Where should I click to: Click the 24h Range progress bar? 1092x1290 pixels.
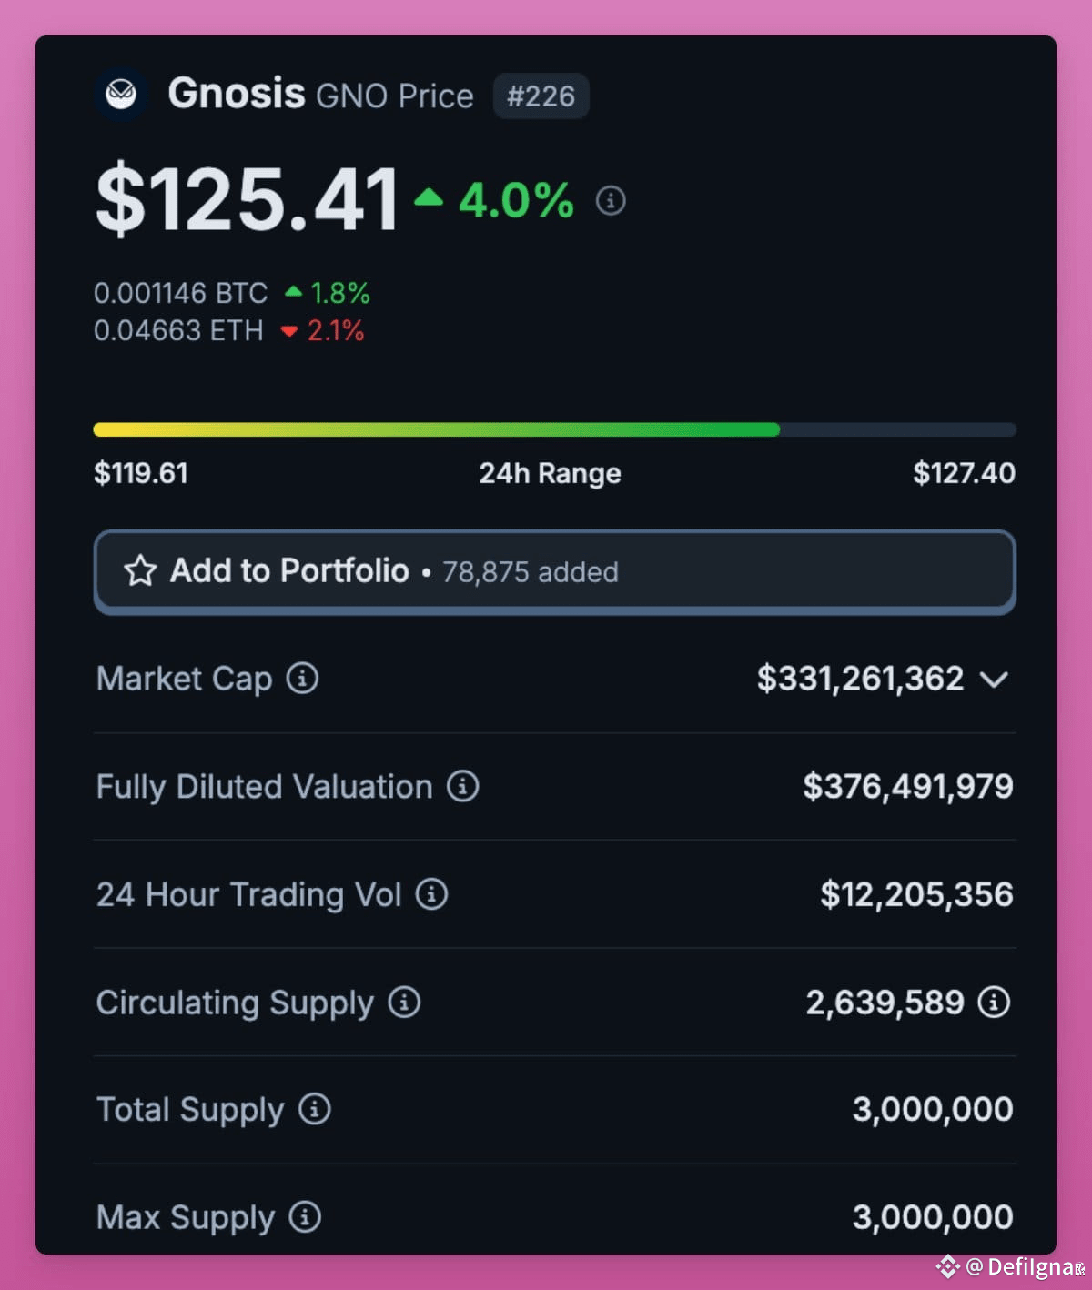point(555,429)
